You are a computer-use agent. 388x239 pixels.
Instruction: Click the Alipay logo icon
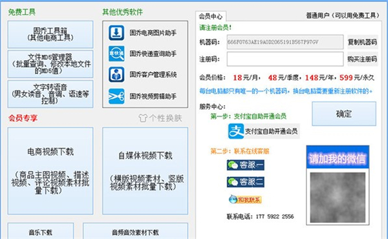point(236,131)
